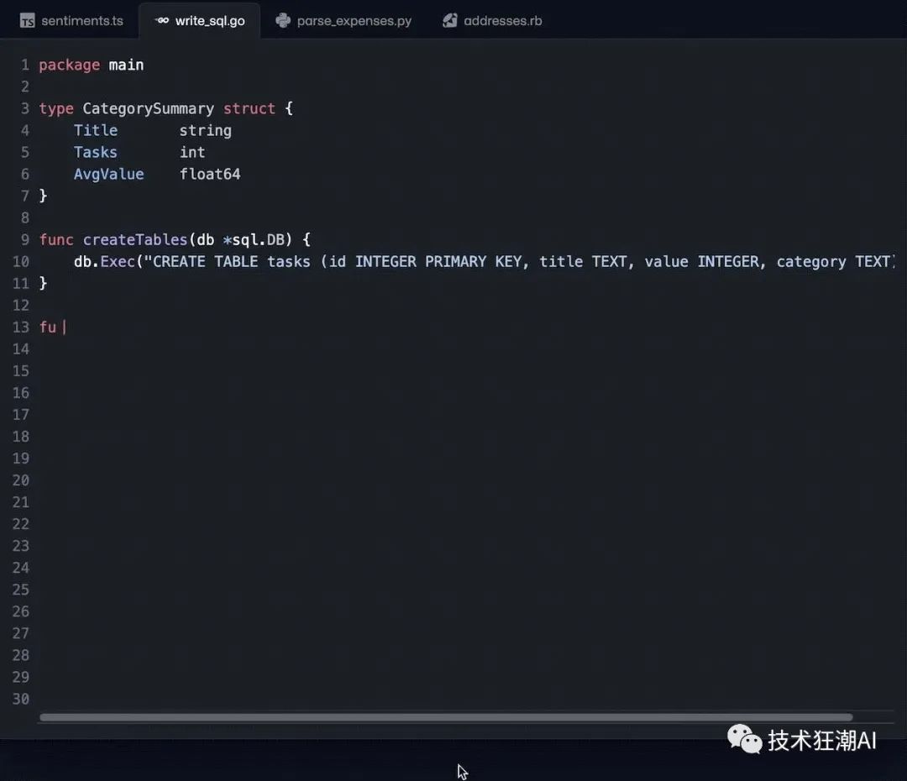Click 'createTables' function name on line 9
Image resolution: width=907 pixels, height=781 pixels.
pyautogui.click(x=134, y=240)
